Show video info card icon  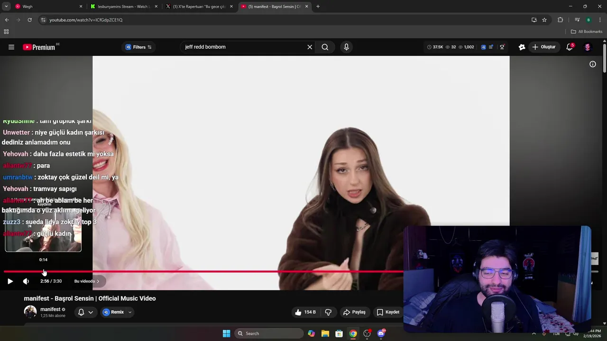coord(592,64)
